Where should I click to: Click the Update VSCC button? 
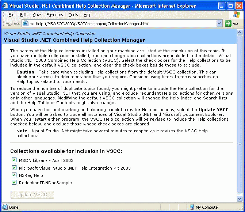tap(32, 194)
